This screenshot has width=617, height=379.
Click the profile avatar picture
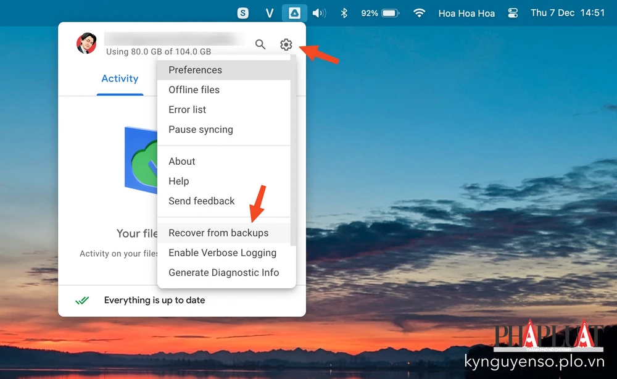(86, 43)
